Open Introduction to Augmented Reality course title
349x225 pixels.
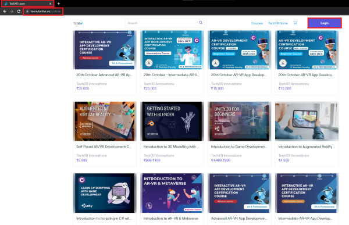click(x=307, y=147)
